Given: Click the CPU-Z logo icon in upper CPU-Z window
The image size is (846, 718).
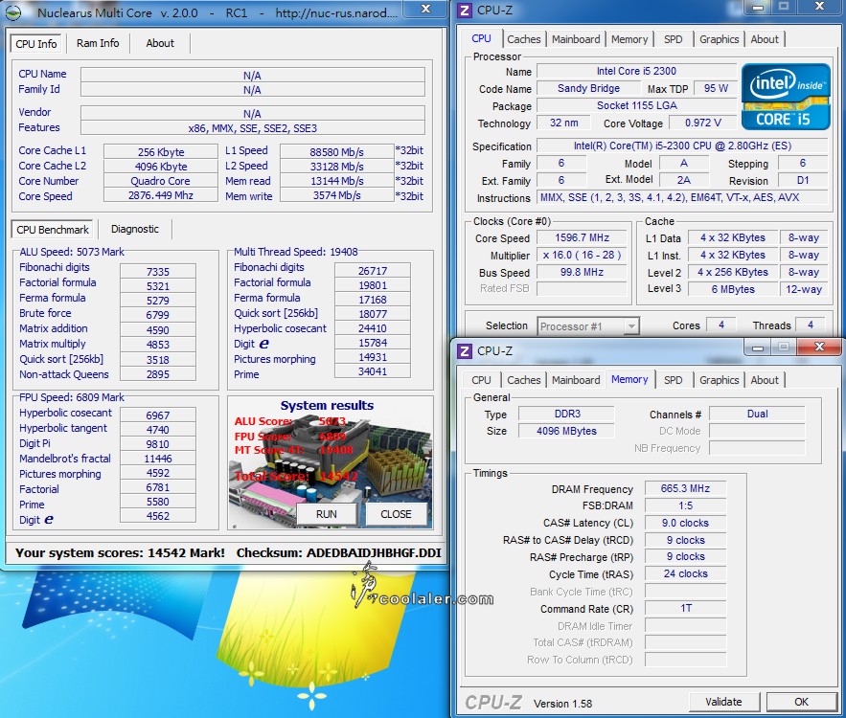Looking at the screenshot, I should 465,11.
